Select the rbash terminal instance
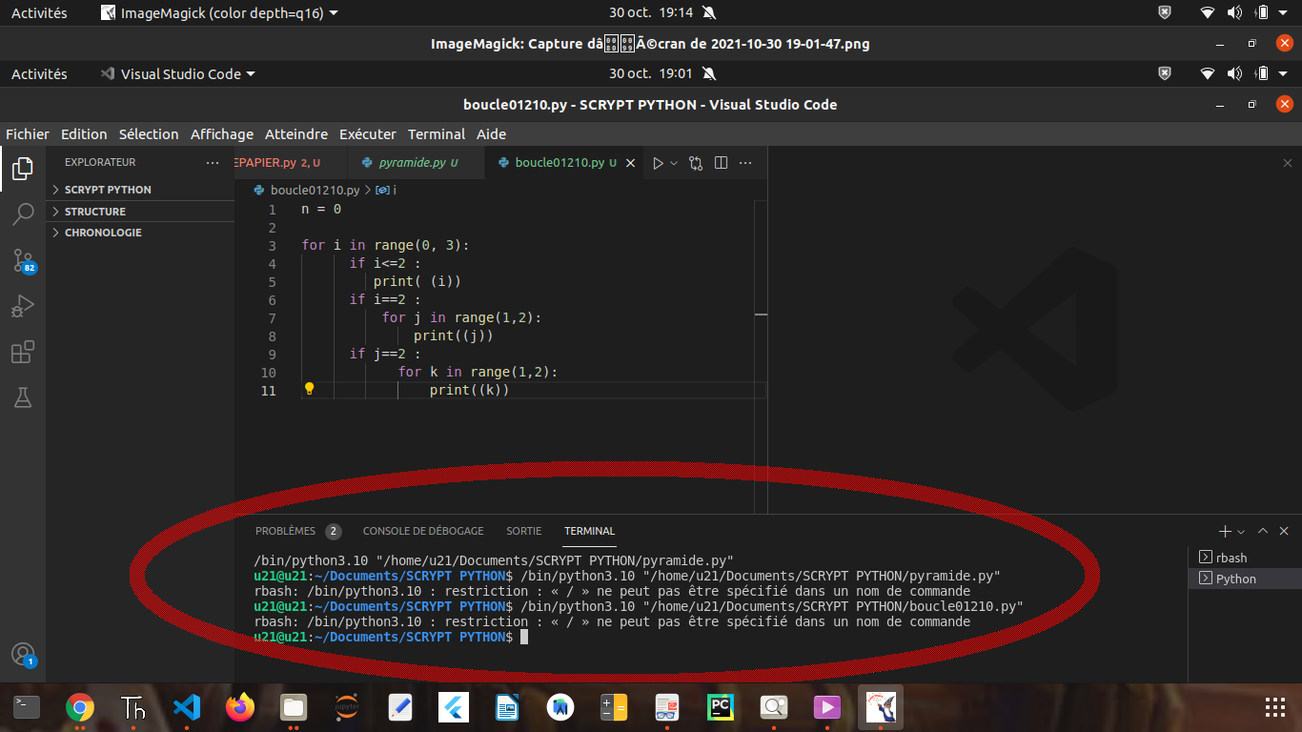The image size is (1302, 732). click(1245, 558)
